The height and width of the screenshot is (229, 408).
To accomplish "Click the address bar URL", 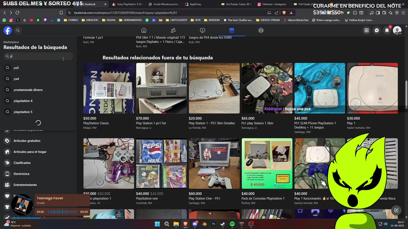I will (125, 13).
